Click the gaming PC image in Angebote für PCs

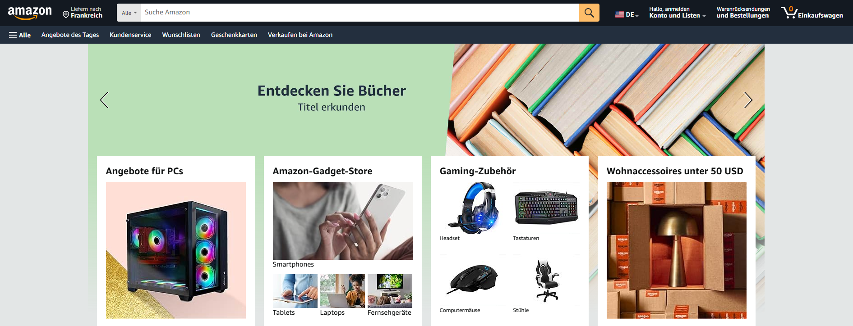click(x=176, y=250)
